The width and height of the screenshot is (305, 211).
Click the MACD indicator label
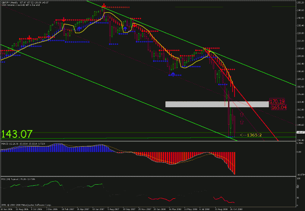coord(23,144)
